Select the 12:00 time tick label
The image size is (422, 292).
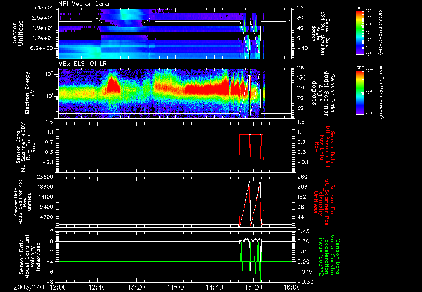point(58,287)
